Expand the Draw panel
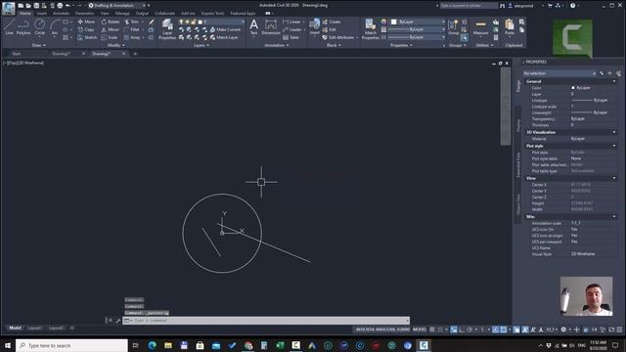Screen dimensions: 626x352 [39, 45]
